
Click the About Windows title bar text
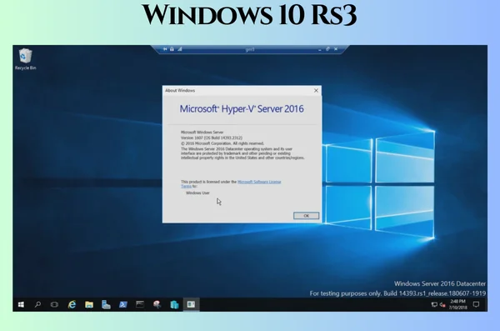[180, 91]
